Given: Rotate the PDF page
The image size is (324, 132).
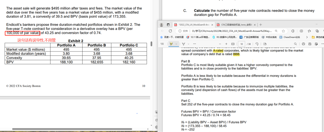Looking at the screenshot, I should pos(257,44).
